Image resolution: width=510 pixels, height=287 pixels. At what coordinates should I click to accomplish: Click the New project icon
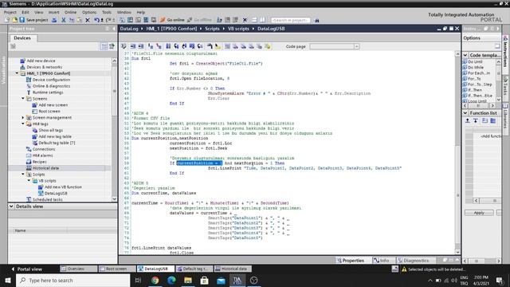point(7,20)
